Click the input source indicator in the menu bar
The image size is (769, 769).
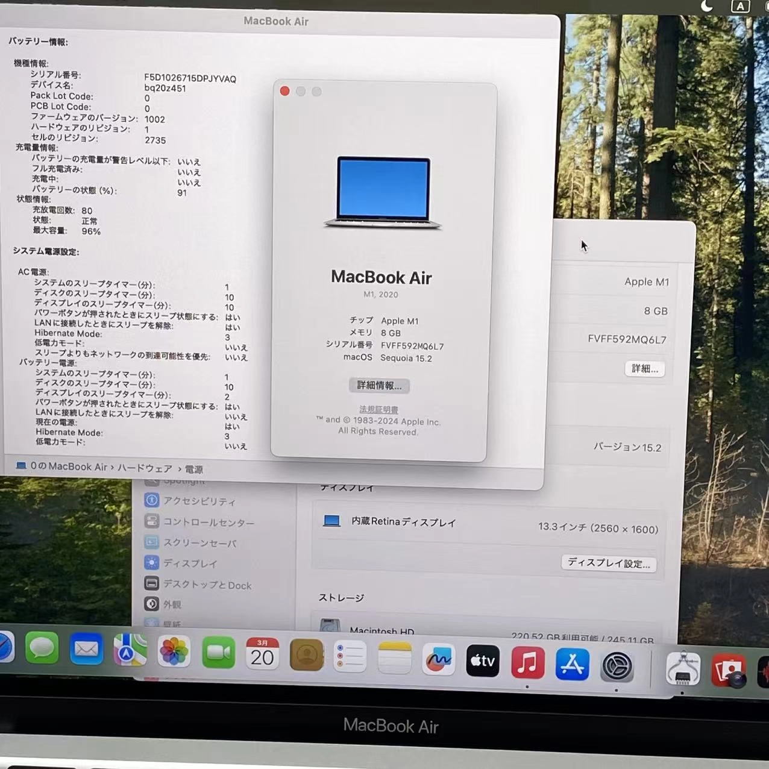740,7
